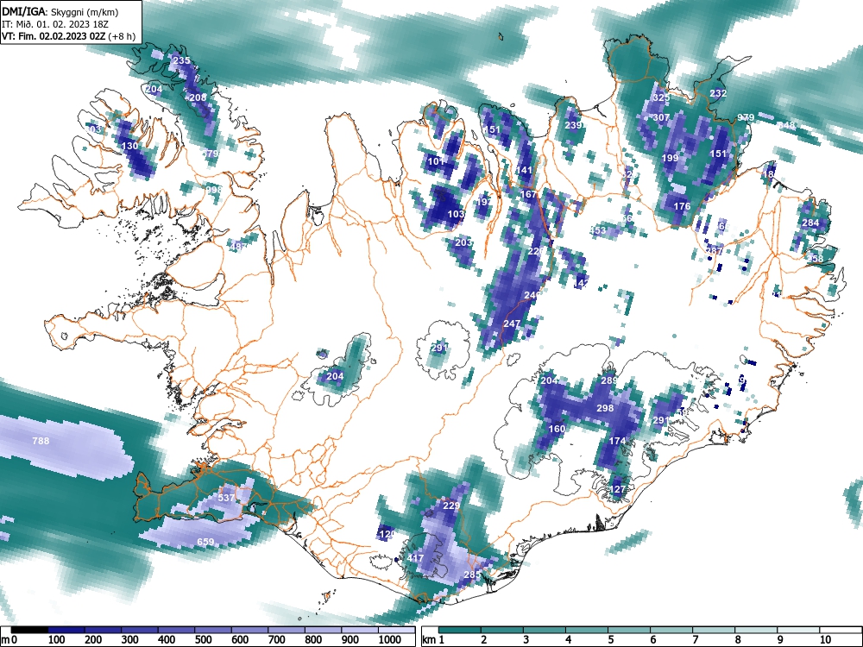
Task: Click the 239 value on the north coast
Action: tap(574, 125)
